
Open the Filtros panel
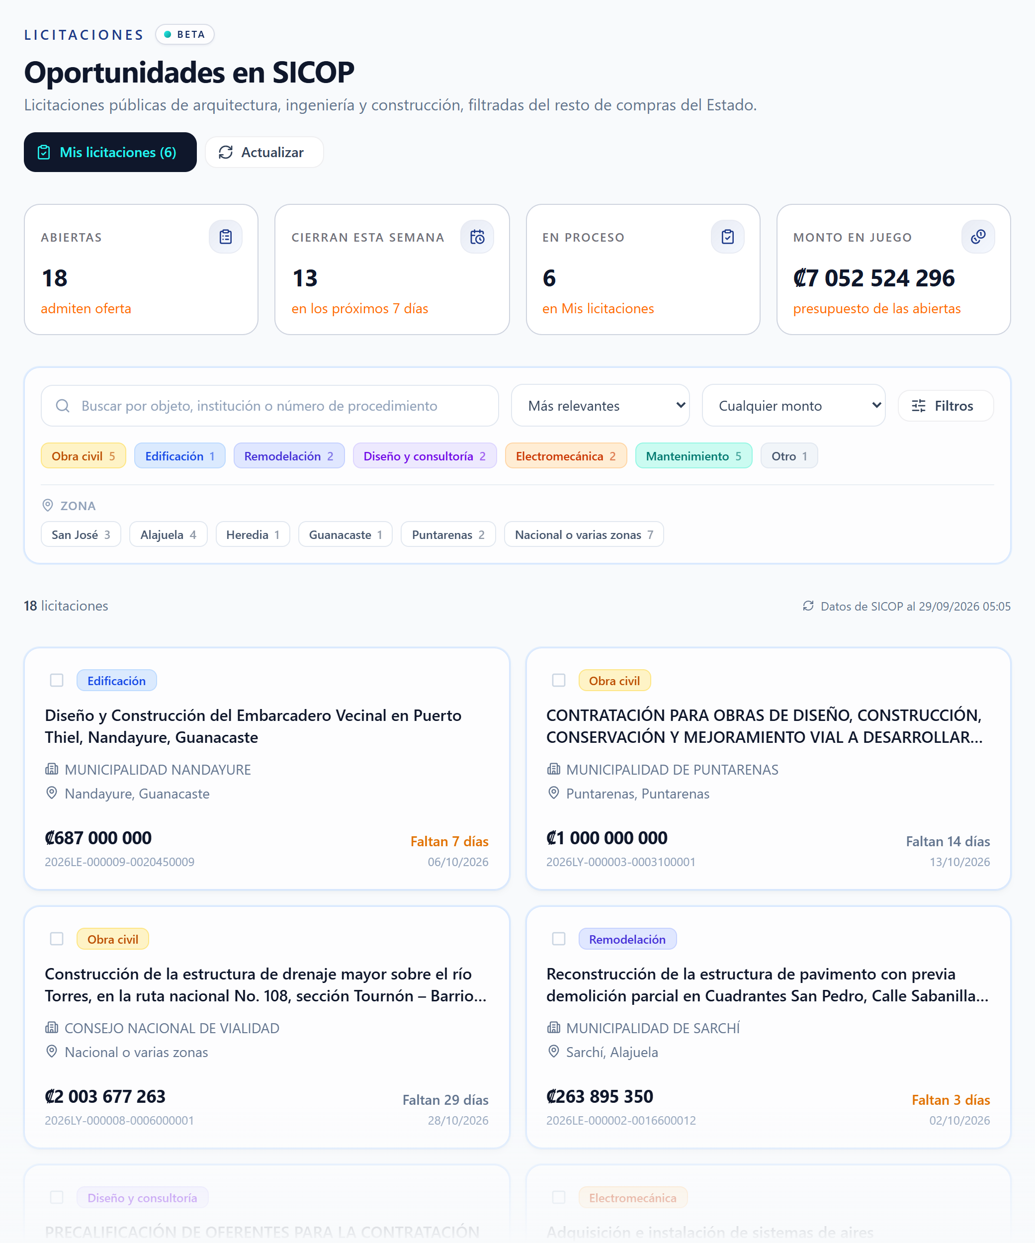[945, 405]
